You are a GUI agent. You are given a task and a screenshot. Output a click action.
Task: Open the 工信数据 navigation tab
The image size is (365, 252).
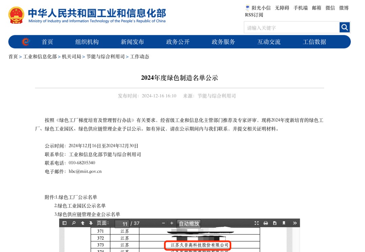(314, 42)
